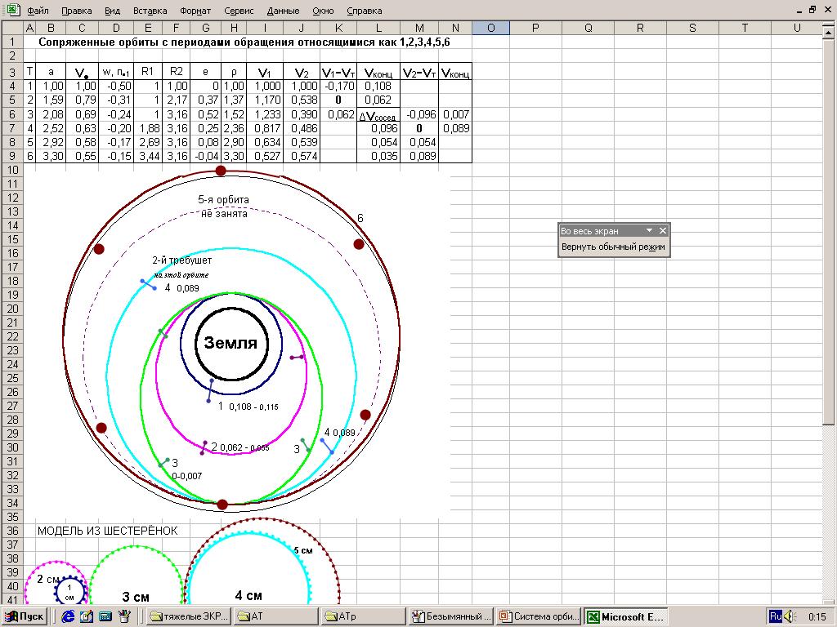The width and height of the screenshot is (837, 627).
Task: Open the Сервис menu
Action: (x=237, y=11)
